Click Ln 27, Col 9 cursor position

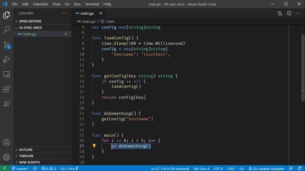[170, 169]
